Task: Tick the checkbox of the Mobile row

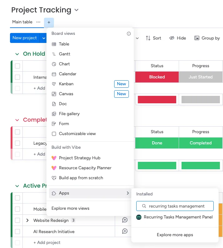Action: pyautogui.click(x=17, y=209)
